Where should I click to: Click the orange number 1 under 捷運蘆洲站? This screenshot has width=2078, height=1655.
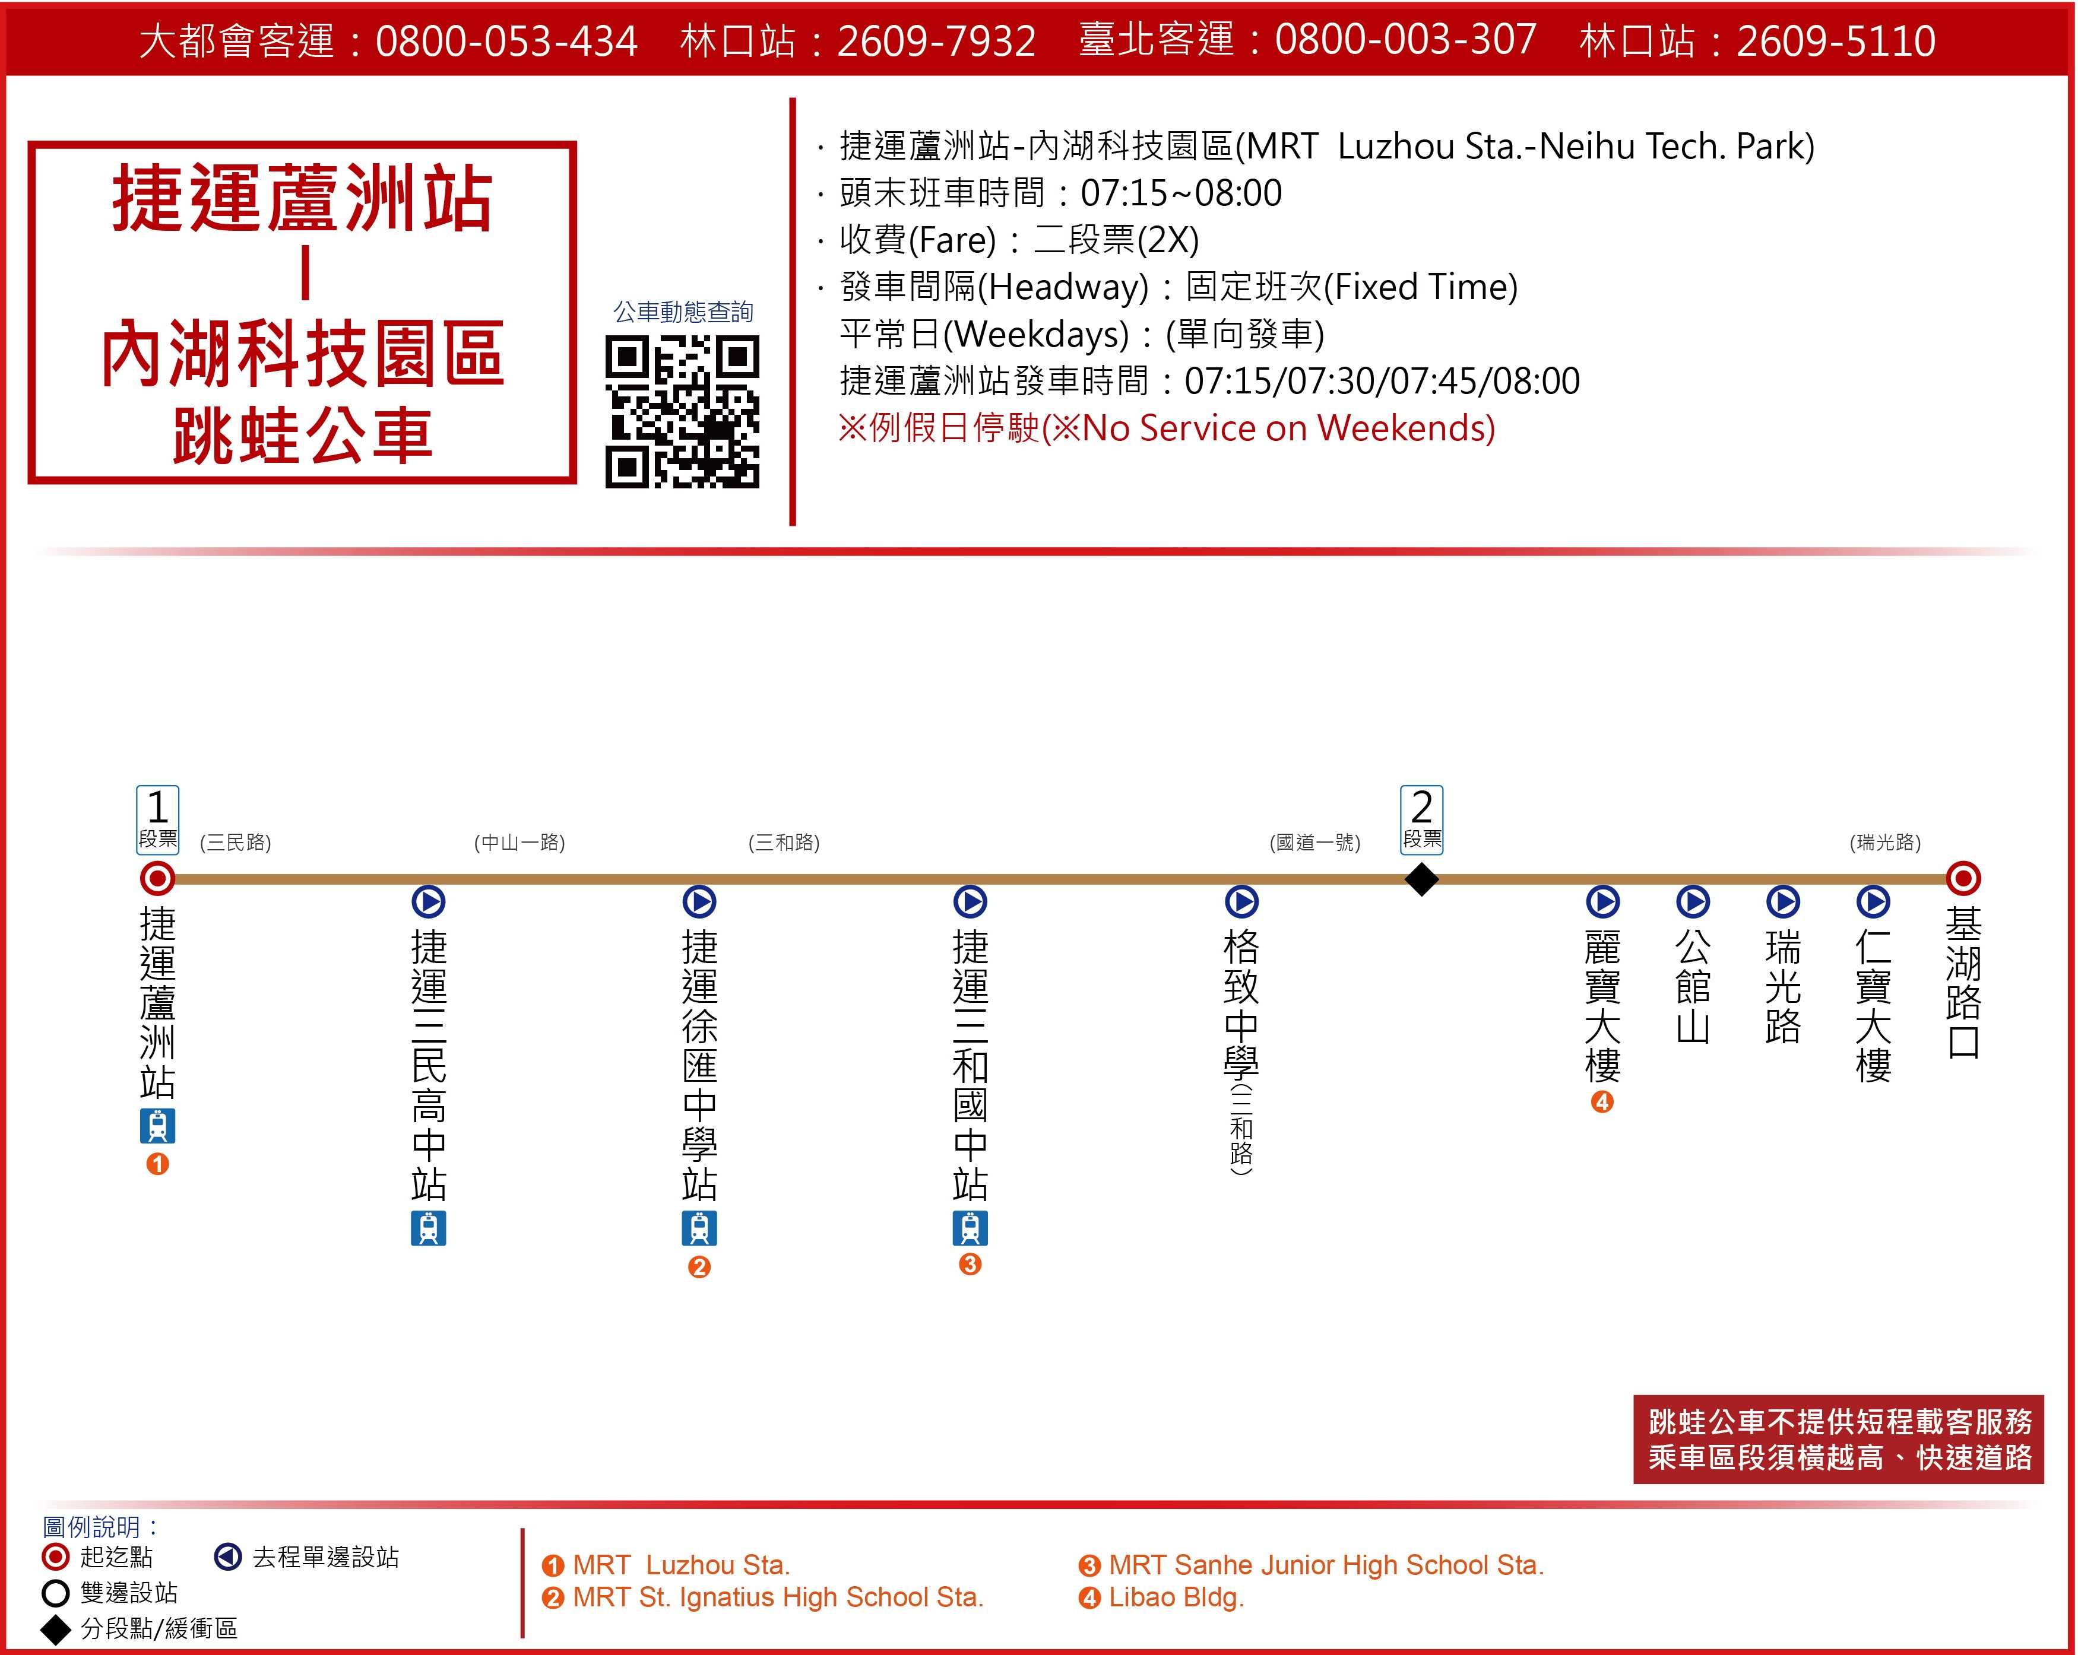[x=158, y=1164]
